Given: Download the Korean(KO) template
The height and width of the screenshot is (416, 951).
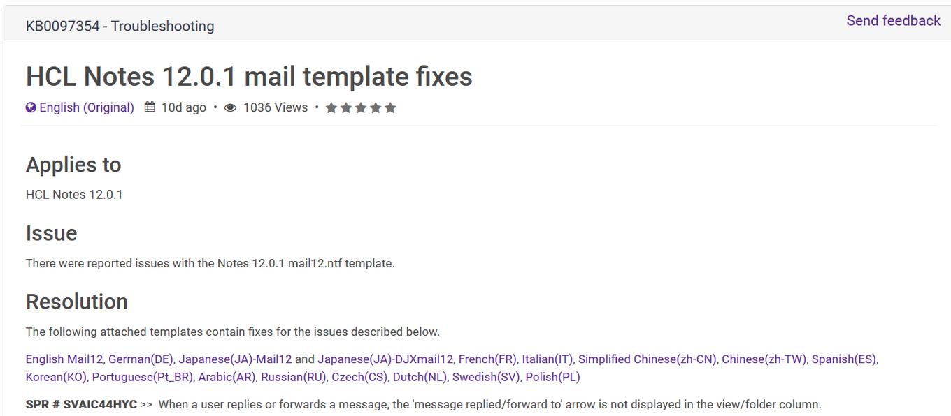Looking at the screenshot, I should pyautogui.click(x=56, y=378).
